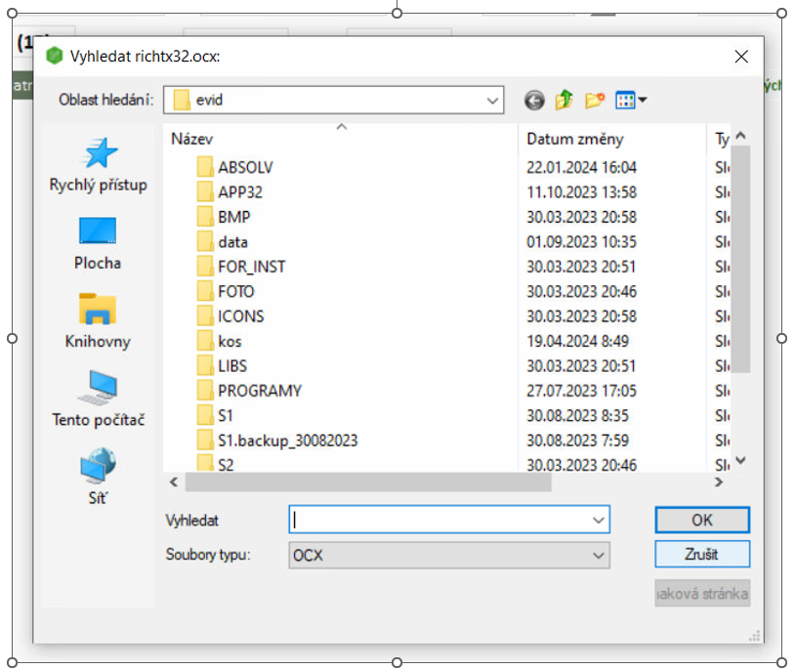Expand the Soubory typu OCX dropdown

point(598,555)
